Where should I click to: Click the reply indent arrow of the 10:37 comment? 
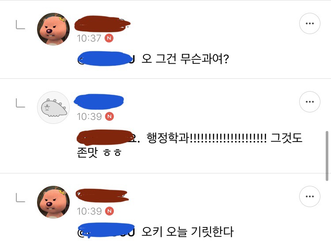20,24
